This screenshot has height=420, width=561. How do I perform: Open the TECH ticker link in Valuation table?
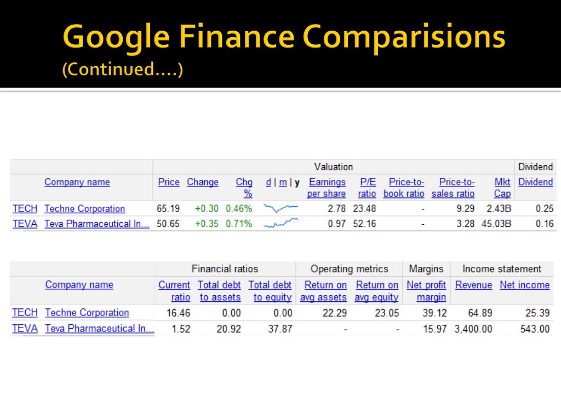click(25, 208)
